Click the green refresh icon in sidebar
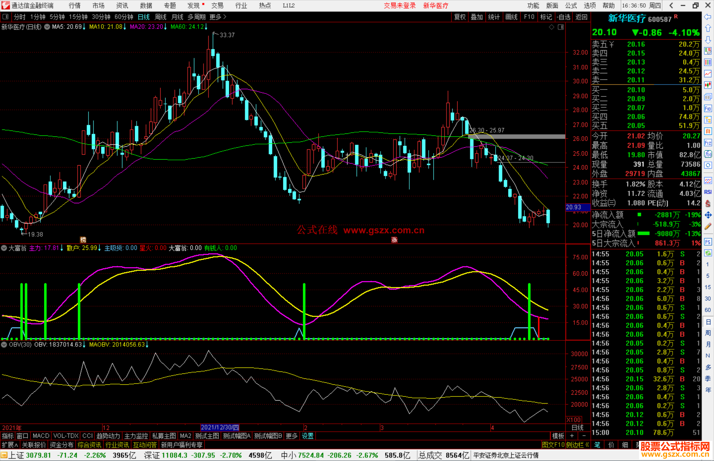 tap(708, 253)
